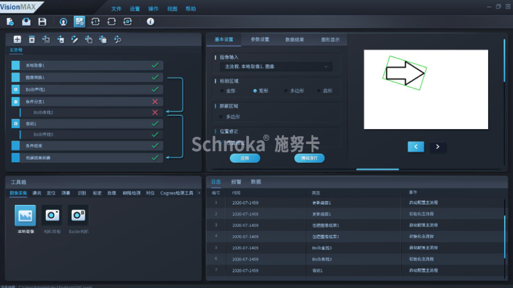This screenshot has width=513, height=288.
Task: Click the arrow preview image
Action: click(x=426, y=89)
